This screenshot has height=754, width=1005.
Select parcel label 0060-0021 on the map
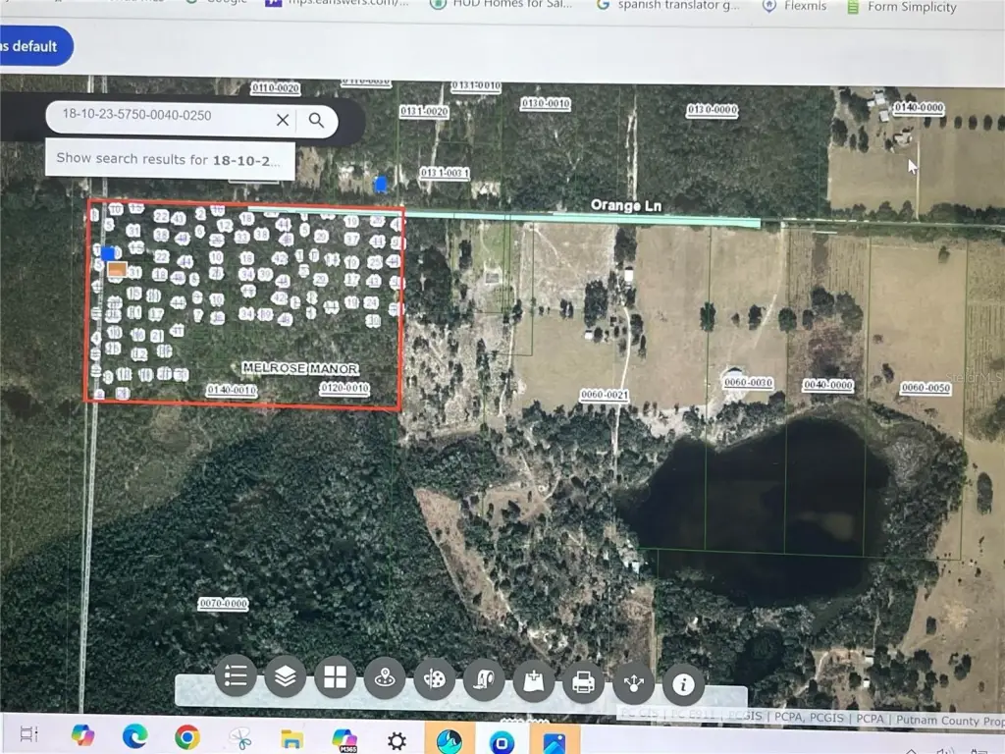604,395
